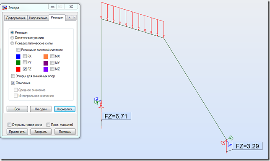Switch to the Напряжение tab
The image size is (270, 161).
pos(38,18)
